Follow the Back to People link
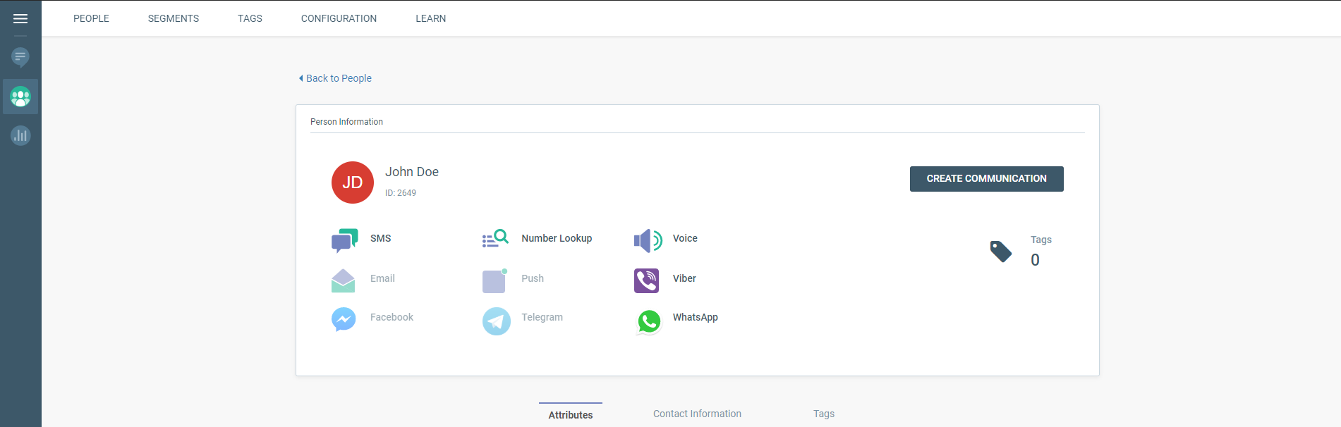 pyautogui.click(x=336, y=78)
